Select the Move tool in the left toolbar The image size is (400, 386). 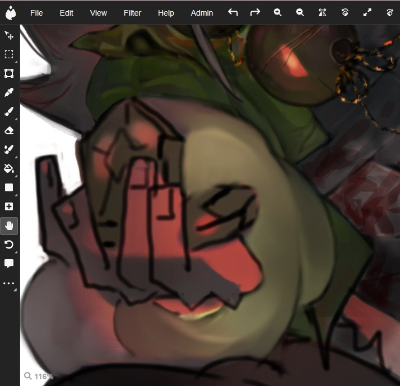[x=9, y=35]
